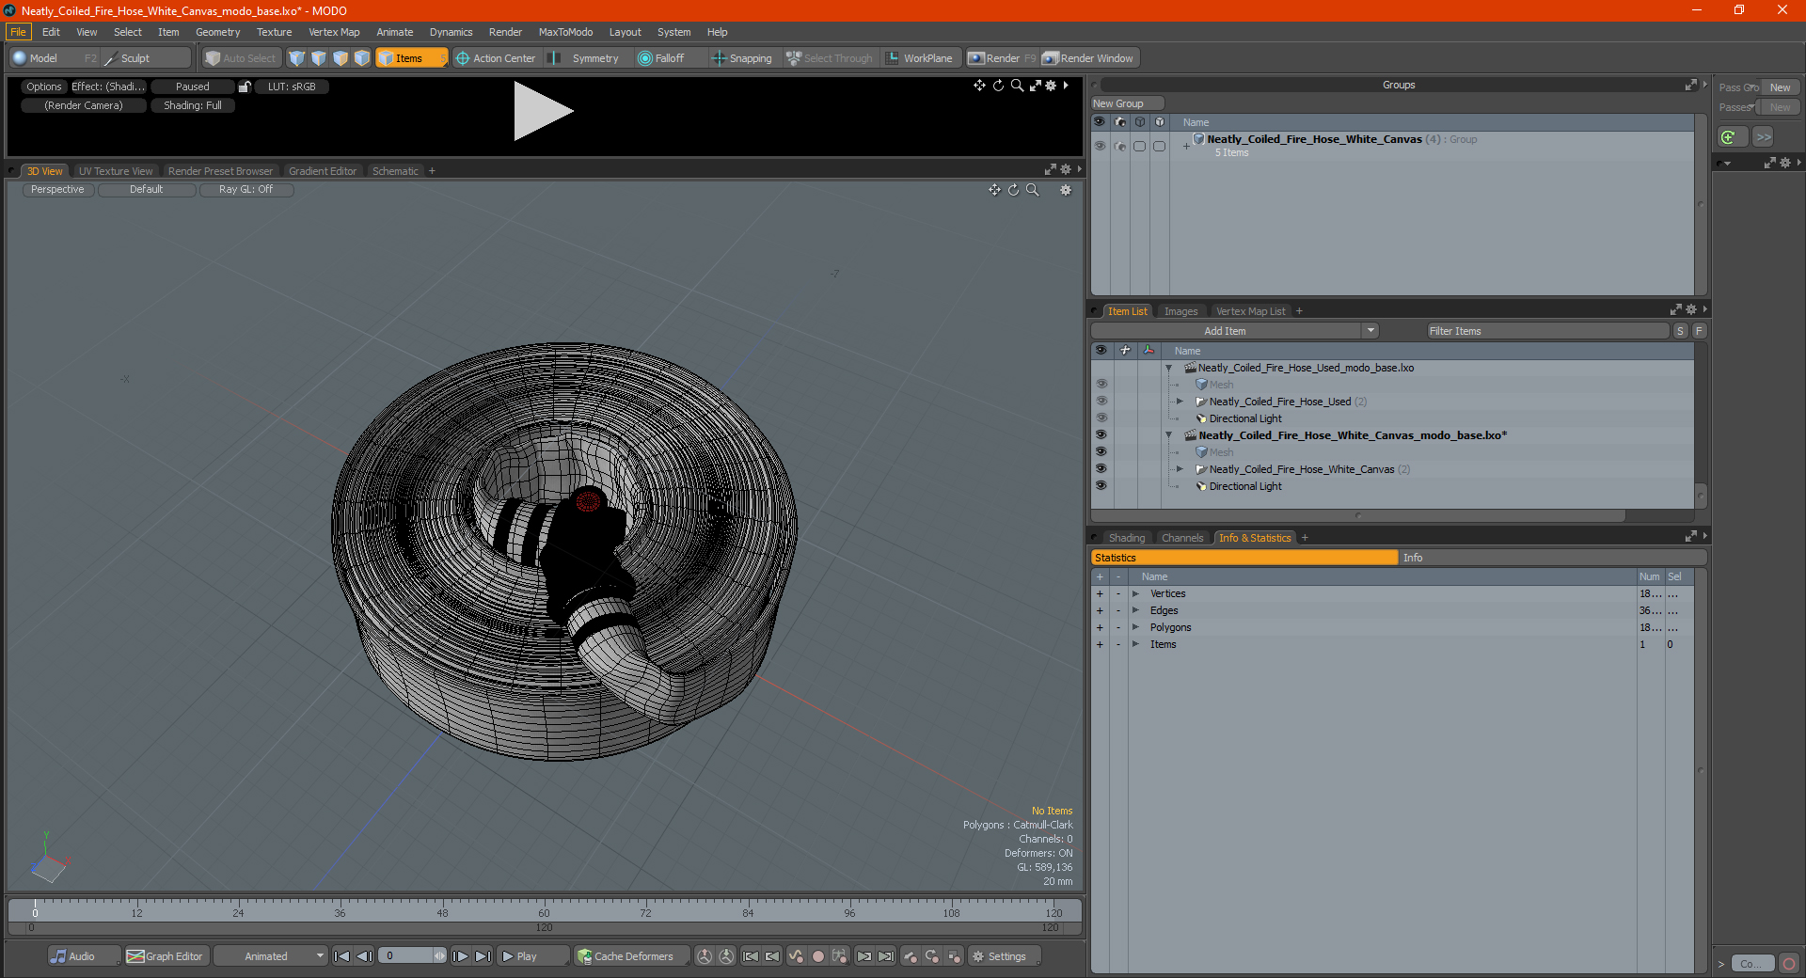Switch to Schematic tab
The height and width of the screenshot is (978, 1806).
click(x=395, y=171)
